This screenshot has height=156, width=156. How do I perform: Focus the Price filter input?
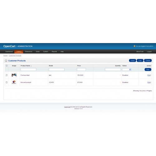[x=81, y=70]
